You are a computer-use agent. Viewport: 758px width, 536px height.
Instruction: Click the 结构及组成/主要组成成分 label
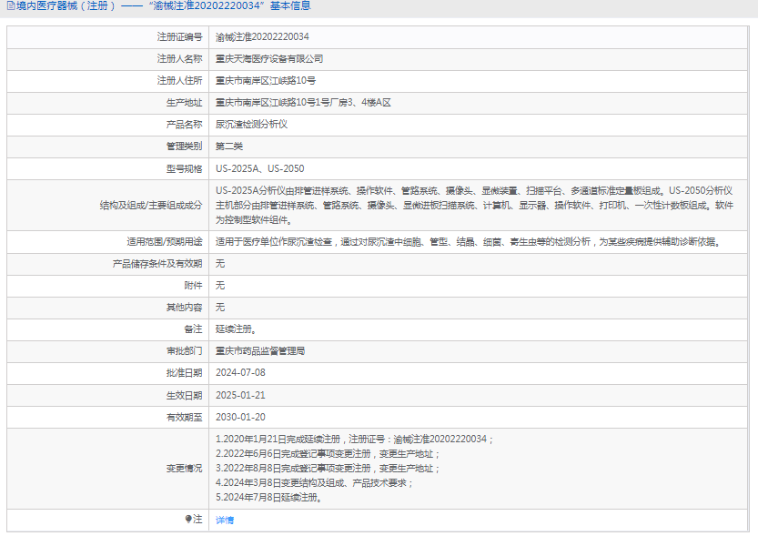(151, 206)
